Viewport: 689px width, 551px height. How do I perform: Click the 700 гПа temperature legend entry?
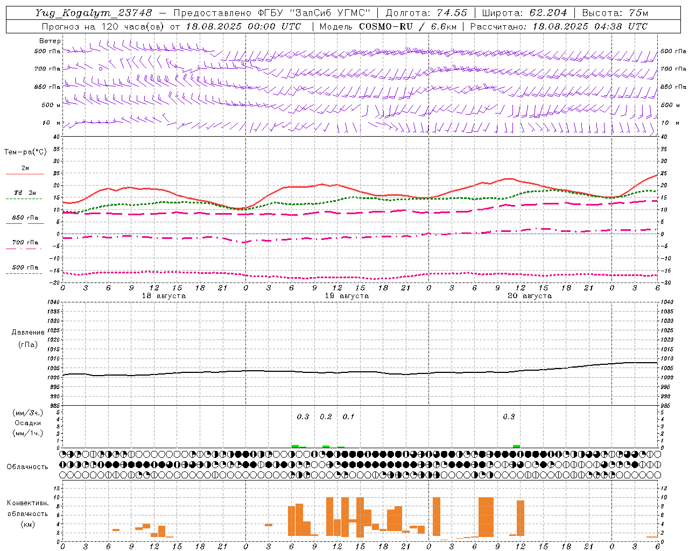(25, 242)
